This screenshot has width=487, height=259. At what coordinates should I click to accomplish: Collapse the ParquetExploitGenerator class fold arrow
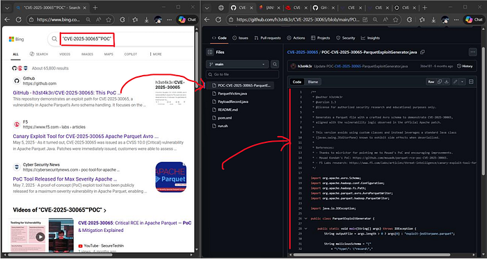tap(306, 219)
